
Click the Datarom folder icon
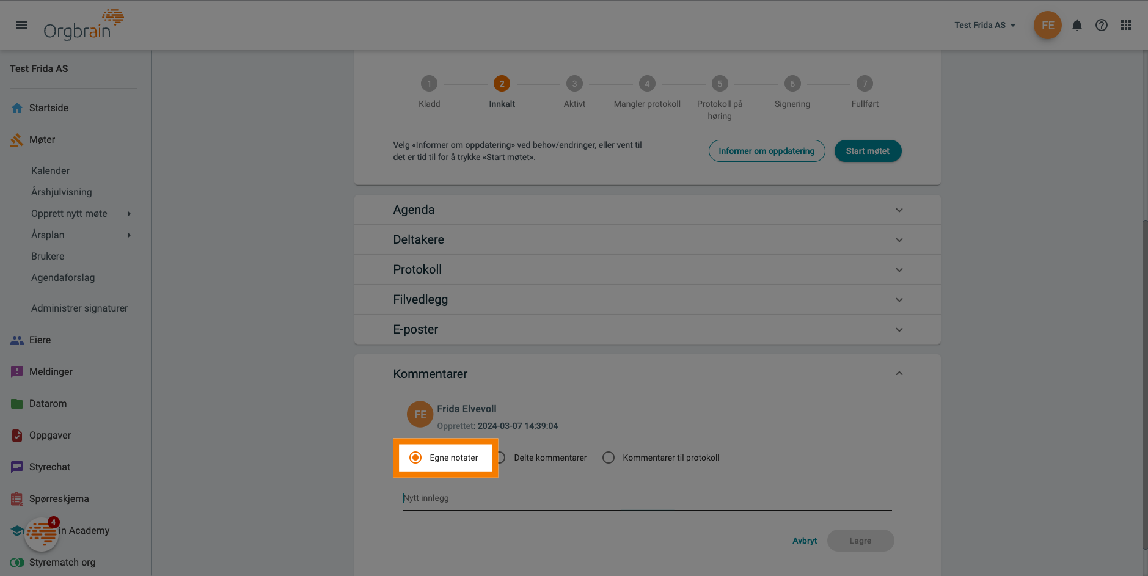click(17, 404)
